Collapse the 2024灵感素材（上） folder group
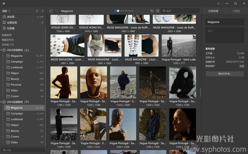Screen dimensions: 248x154 (1, 50)
